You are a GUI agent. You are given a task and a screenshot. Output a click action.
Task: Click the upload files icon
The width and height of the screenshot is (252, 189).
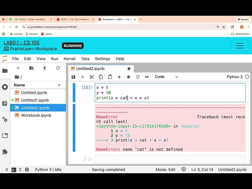coord(44,68)
